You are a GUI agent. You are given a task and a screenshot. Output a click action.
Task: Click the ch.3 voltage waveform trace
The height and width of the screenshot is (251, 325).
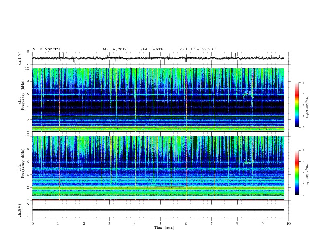tap(158, 210)
